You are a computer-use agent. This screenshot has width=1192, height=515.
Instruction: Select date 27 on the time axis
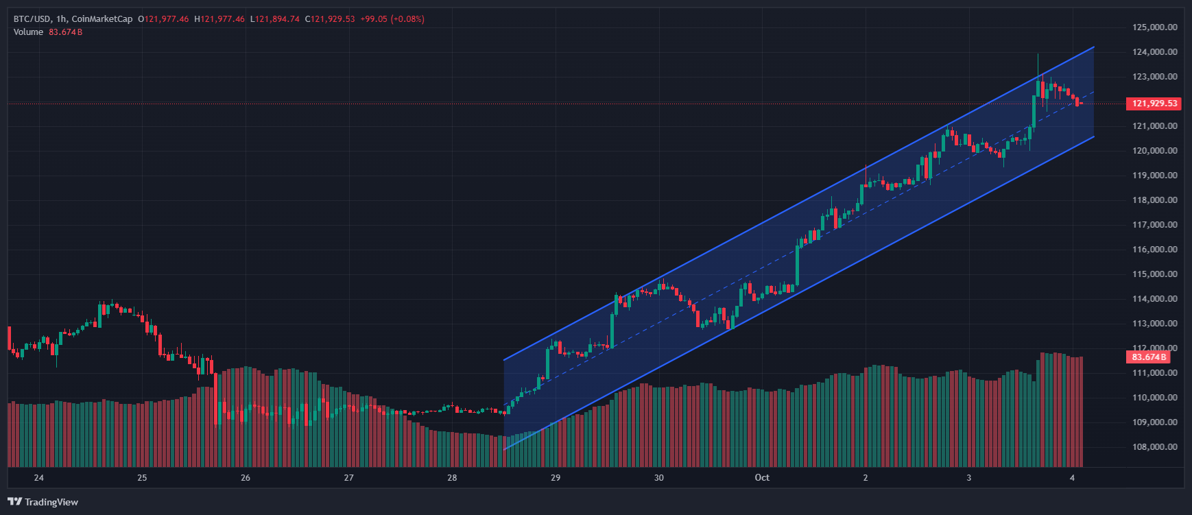coord(348,478)
